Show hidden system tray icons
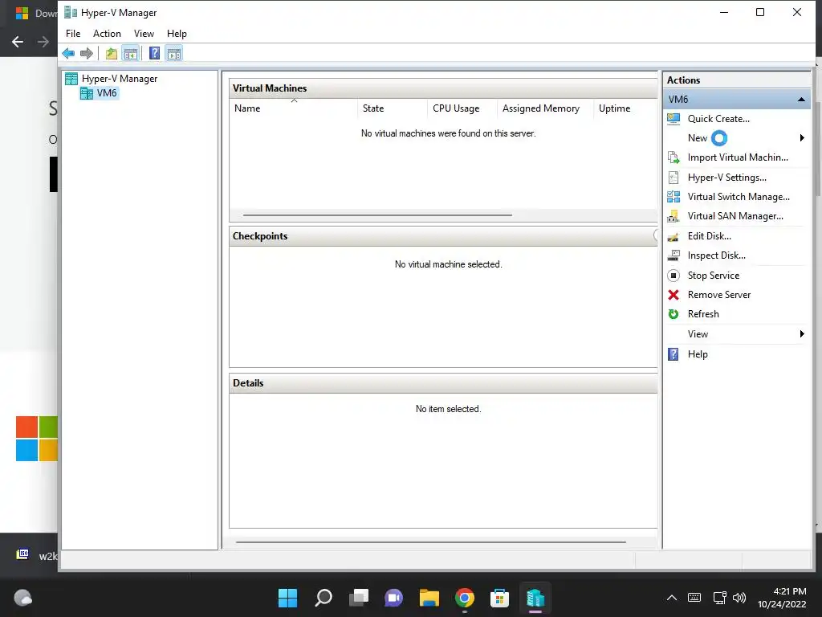The height and width of the screenshot is (617, 822). (x=672, y=598)
